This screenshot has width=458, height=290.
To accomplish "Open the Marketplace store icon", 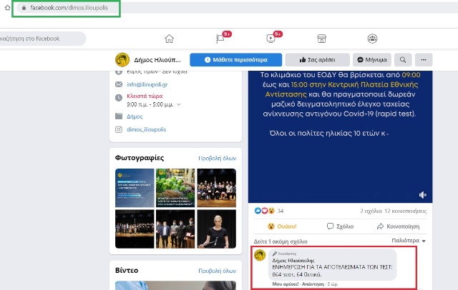I will tap(321, 39).
